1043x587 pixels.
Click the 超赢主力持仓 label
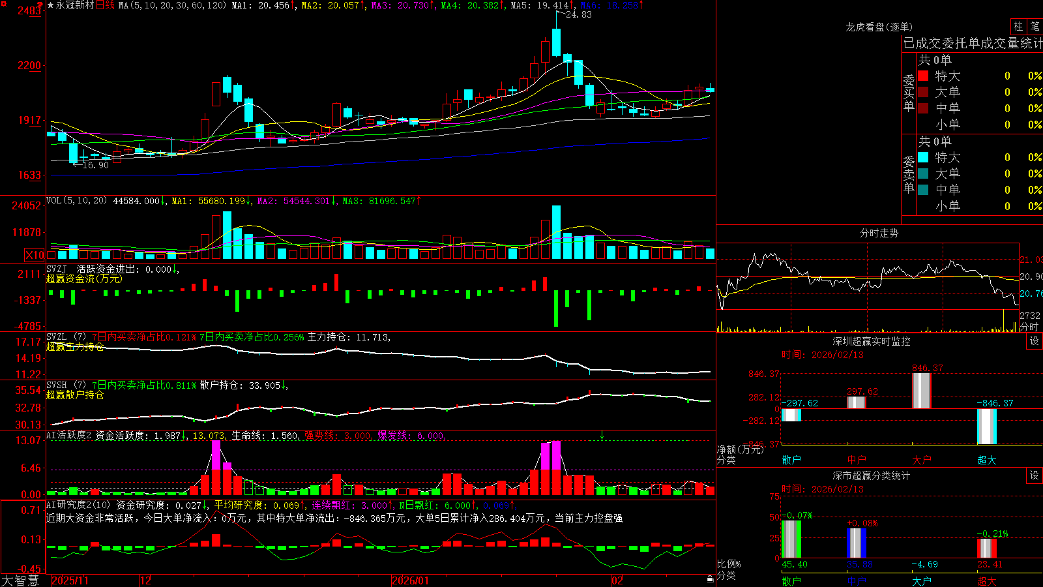[75, 346]
